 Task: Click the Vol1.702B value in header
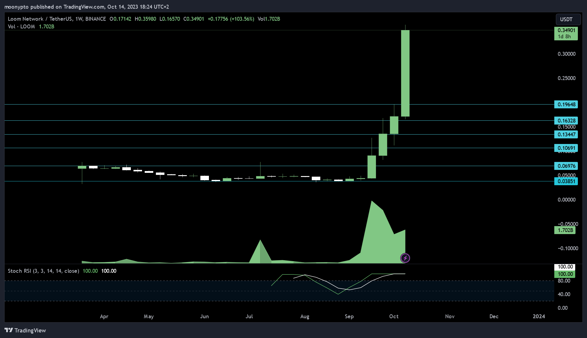click(269, 19)
